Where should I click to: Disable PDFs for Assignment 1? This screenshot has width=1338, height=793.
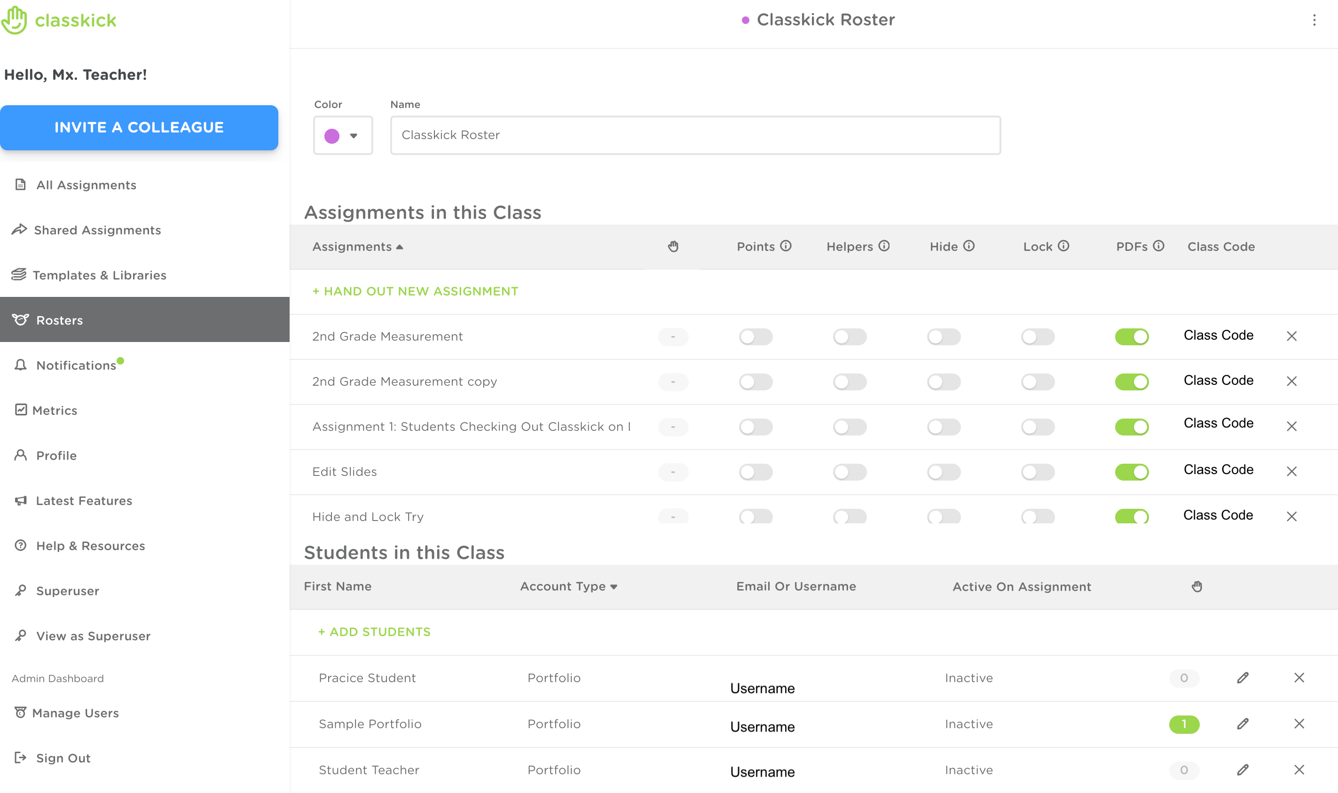pos(1132,427)
